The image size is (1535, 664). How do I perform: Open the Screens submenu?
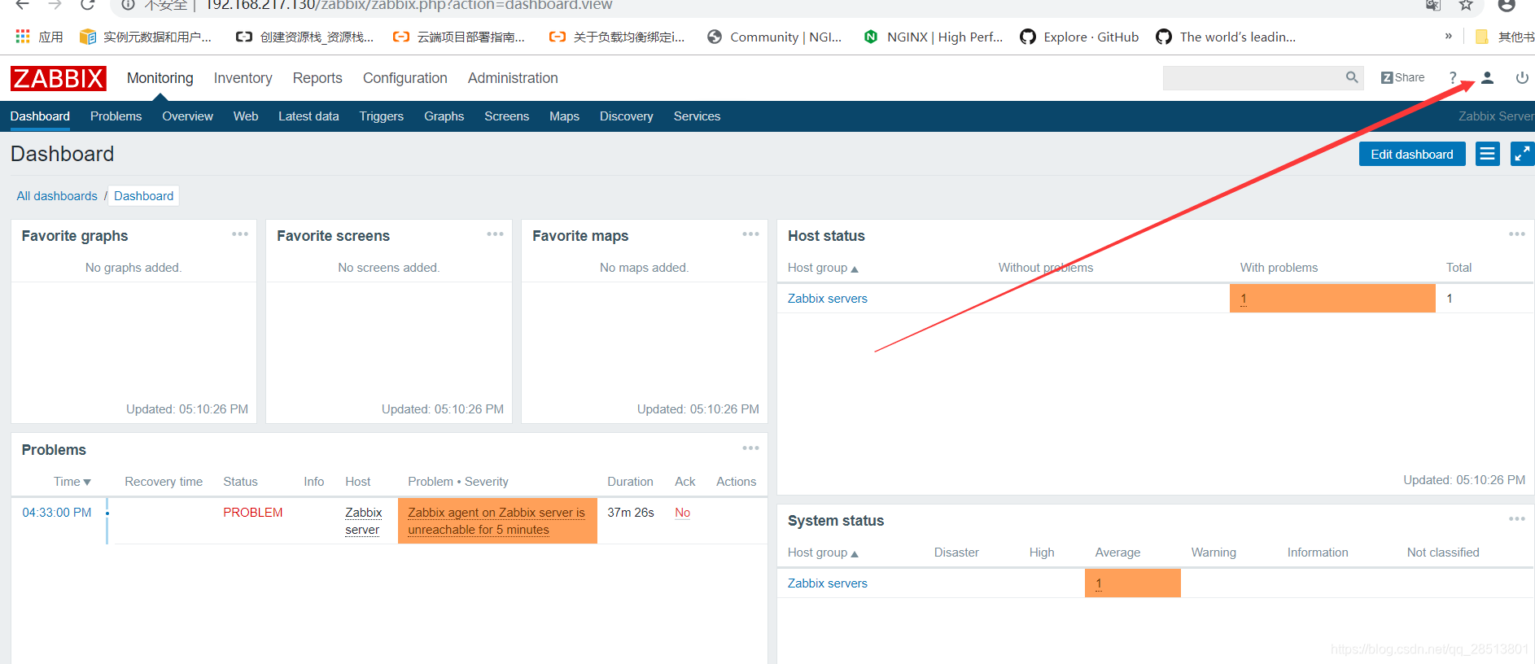[506, 116]
